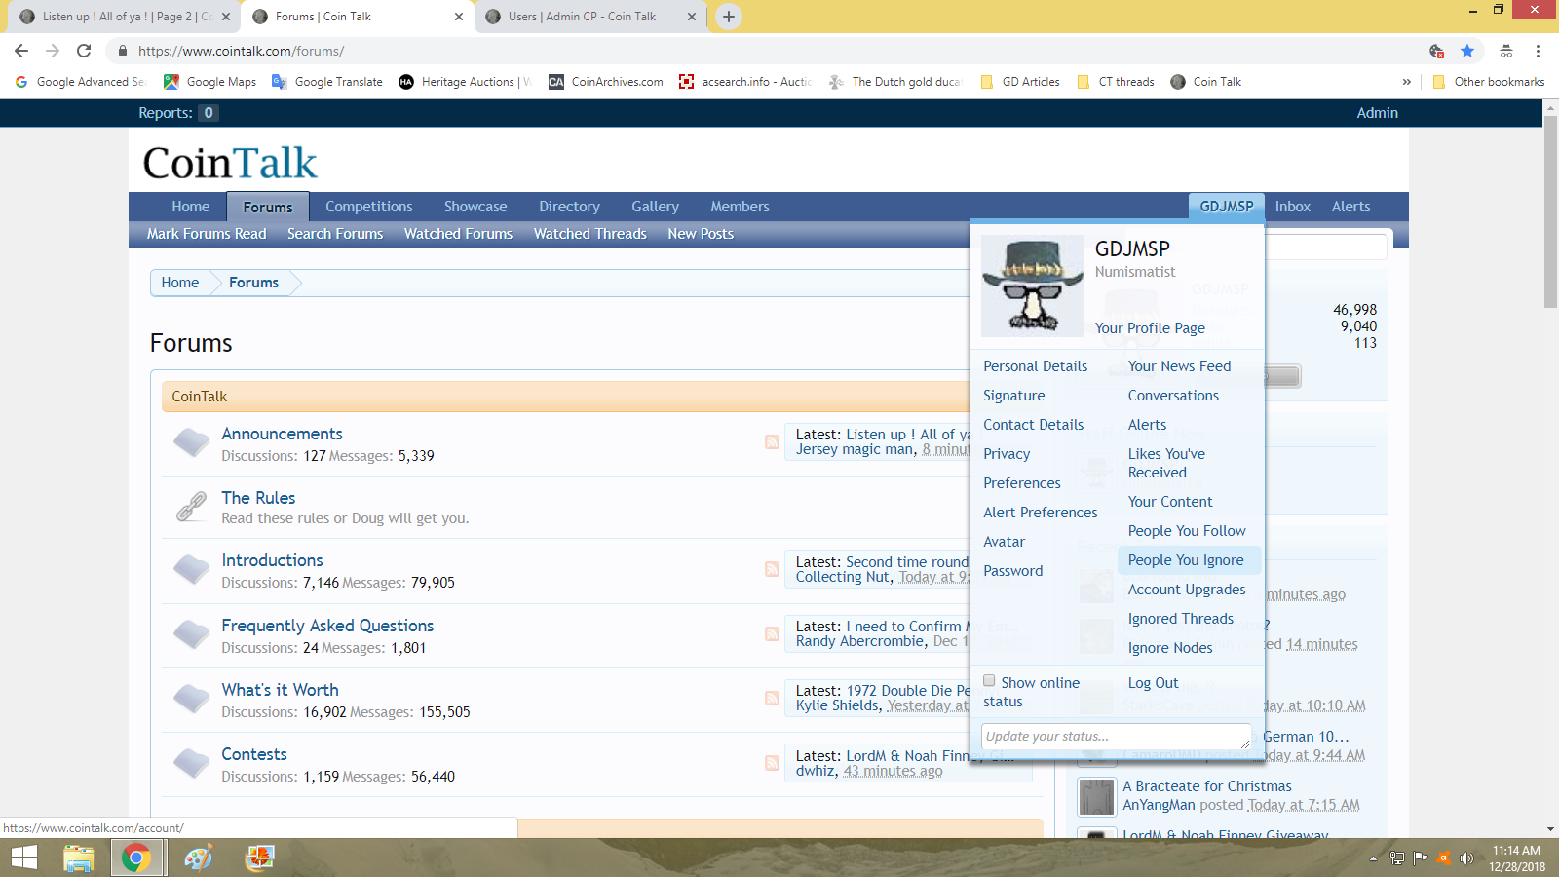The width and height of the screenshot is (1559, 877).
Task: Click the volume icon in system tray
Action: [1466, 858]
